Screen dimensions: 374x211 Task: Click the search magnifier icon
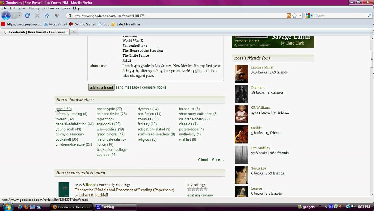370,16
